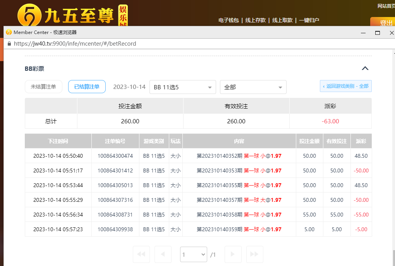
Task: Switch to 未结算注单 tab
Action: coord(43,87)
